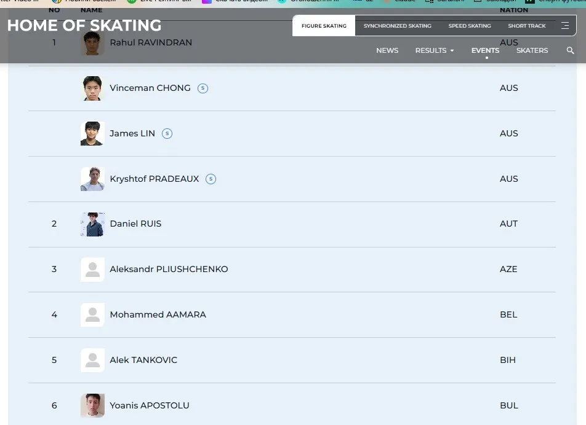Click Alek TANKOVIC's placeholder avatar
The height and width of the screenshot is (425, 586).
92,360
